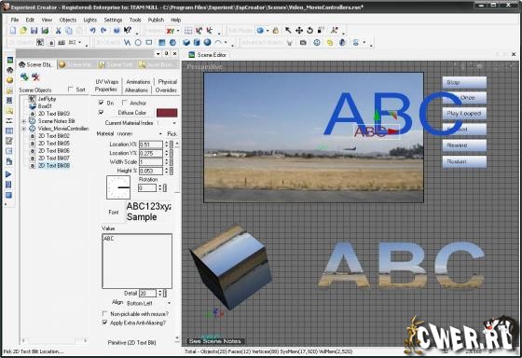
Task: Switch to the Animations tab
Action: click(x=138, y=82)
